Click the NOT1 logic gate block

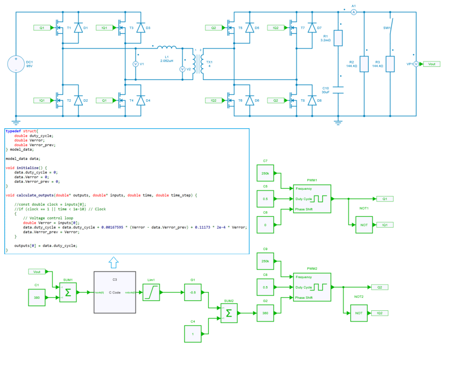click(363, 225)
